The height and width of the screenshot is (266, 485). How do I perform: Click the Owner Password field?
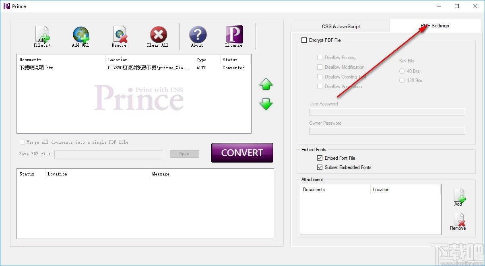387,131
